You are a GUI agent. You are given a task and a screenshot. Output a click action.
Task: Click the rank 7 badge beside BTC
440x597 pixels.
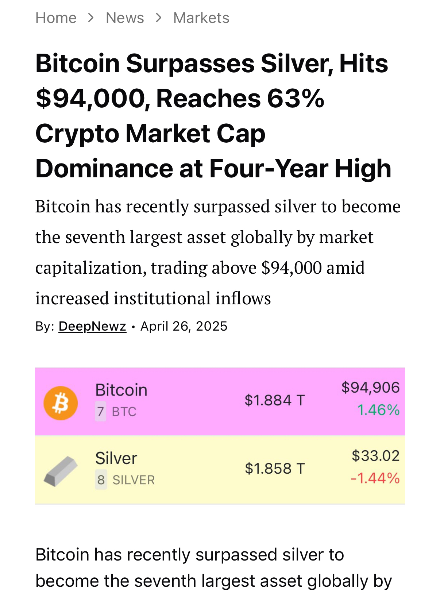coord(101,412)
